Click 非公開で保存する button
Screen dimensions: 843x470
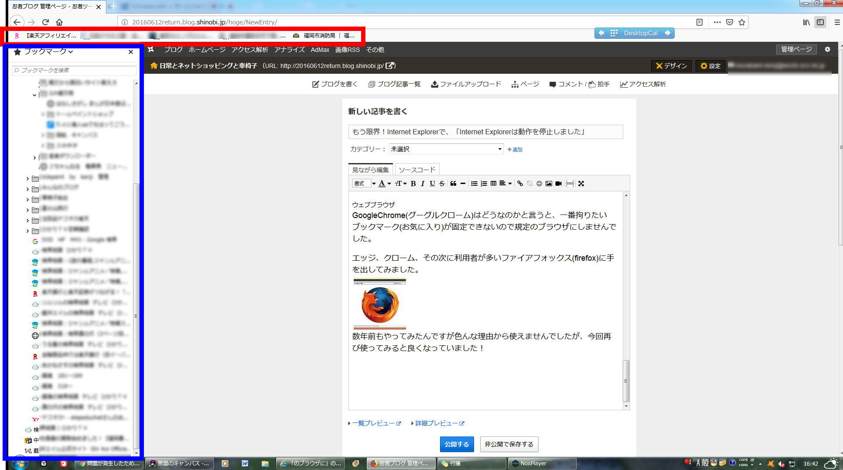(x=509, y=444)
